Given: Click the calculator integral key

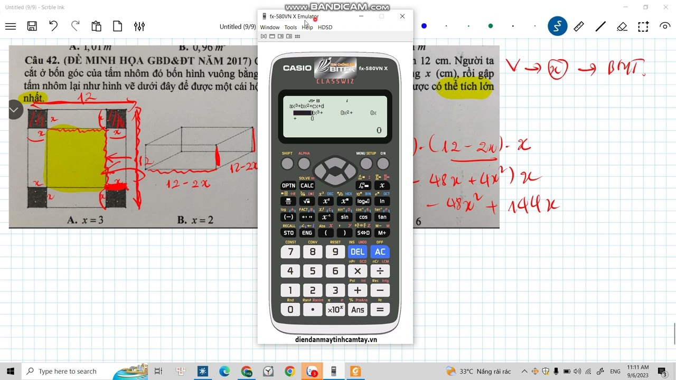Looking at the screenshot, I should (363, 186).
